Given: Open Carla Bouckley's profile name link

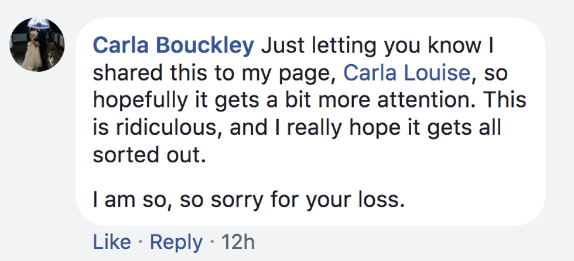Looking at the screenshot, I should pos(174,45).
